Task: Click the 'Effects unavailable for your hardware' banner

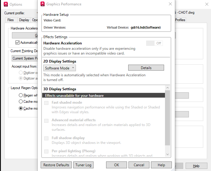Action: [103, 95]
